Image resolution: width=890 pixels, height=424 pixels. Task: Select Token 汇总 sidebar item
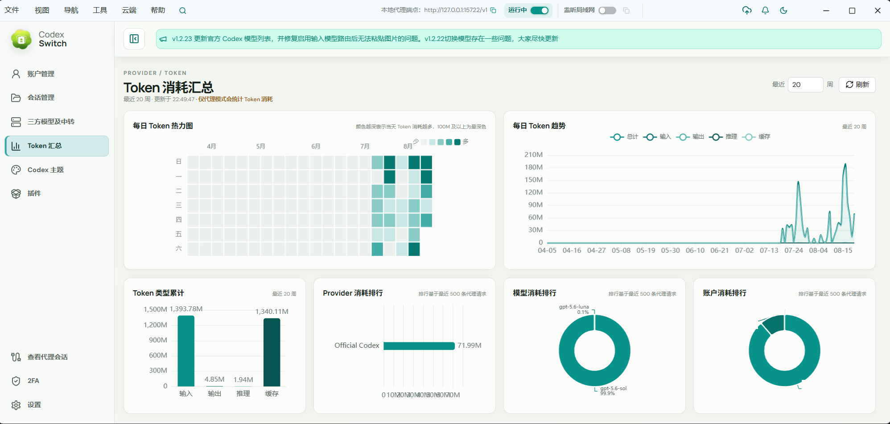57,146
